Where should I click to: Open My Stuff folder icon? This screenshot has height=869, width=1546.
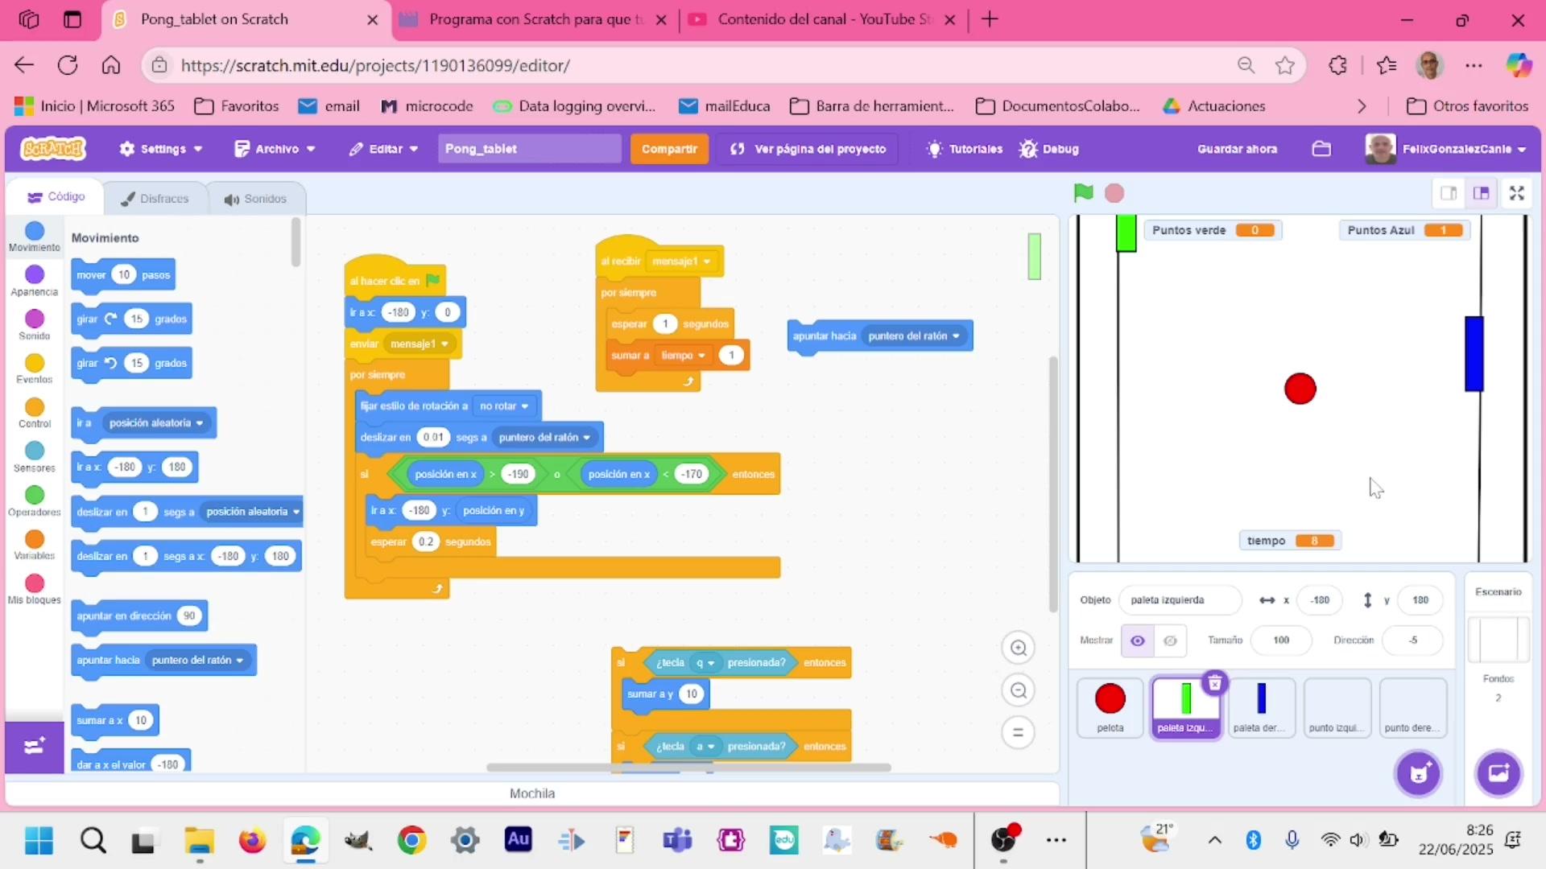pos(1321,149)
